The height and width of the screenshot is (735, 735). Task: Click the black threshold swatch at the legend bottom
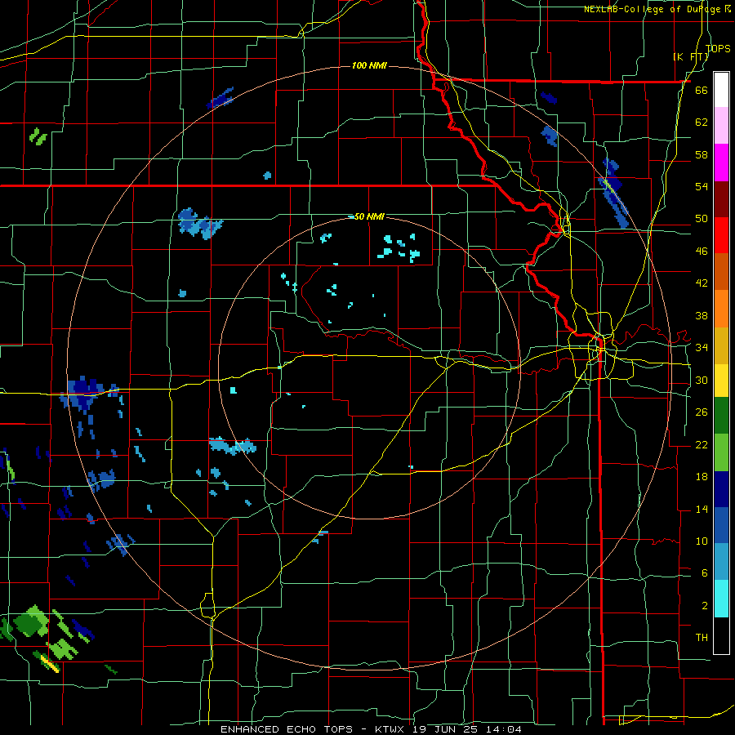[x=721, y=635]
